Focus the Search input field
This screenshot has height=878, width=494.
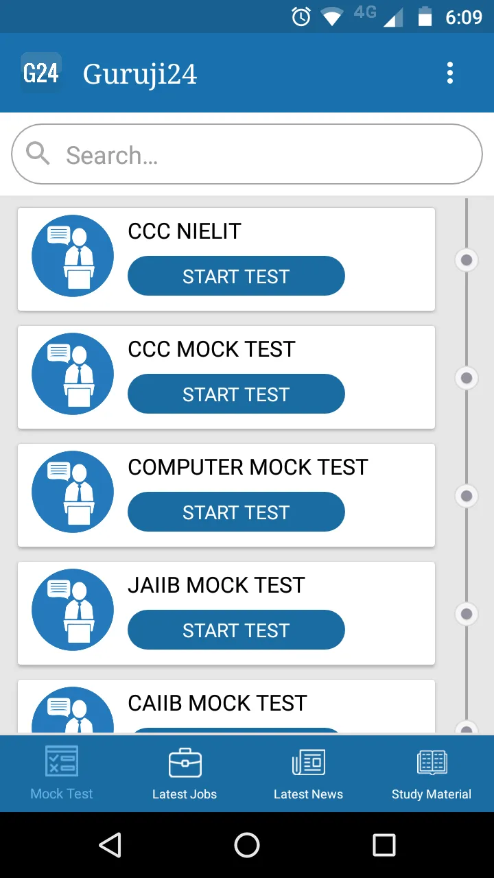click(261, 155)
